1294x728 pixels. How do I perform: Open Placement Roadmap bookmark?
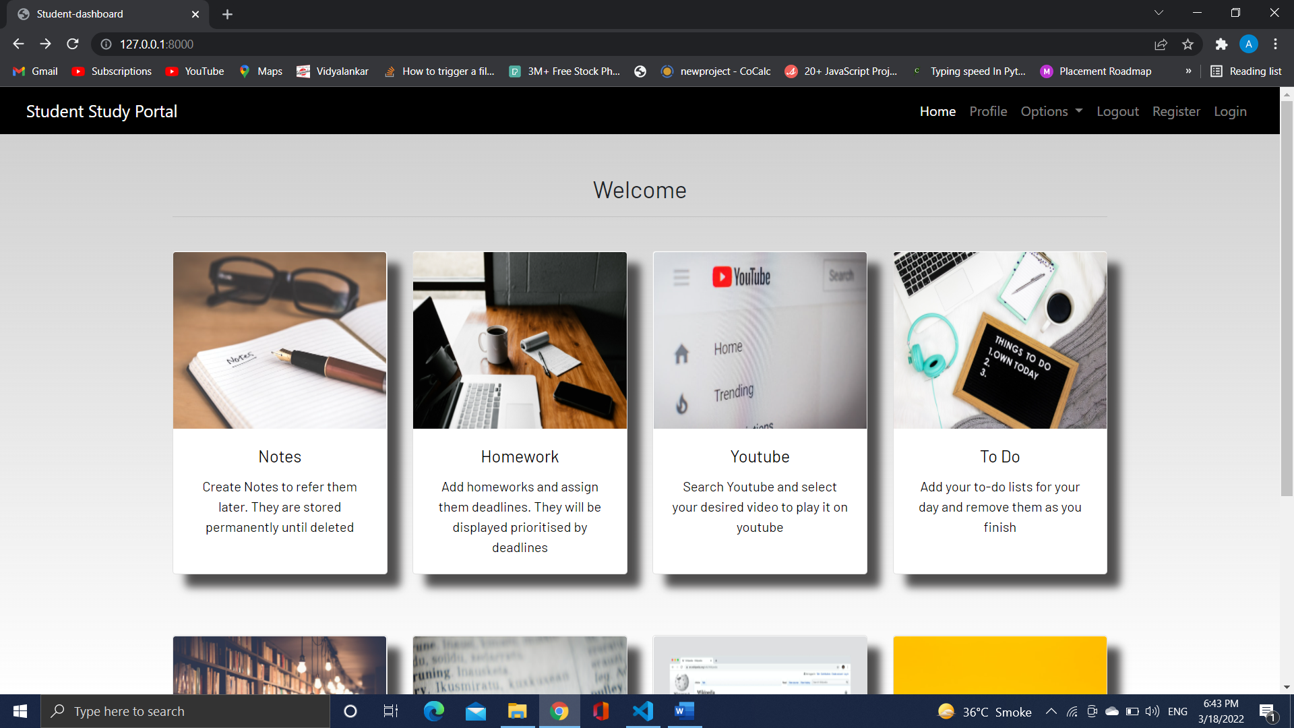pos(1096,71)
